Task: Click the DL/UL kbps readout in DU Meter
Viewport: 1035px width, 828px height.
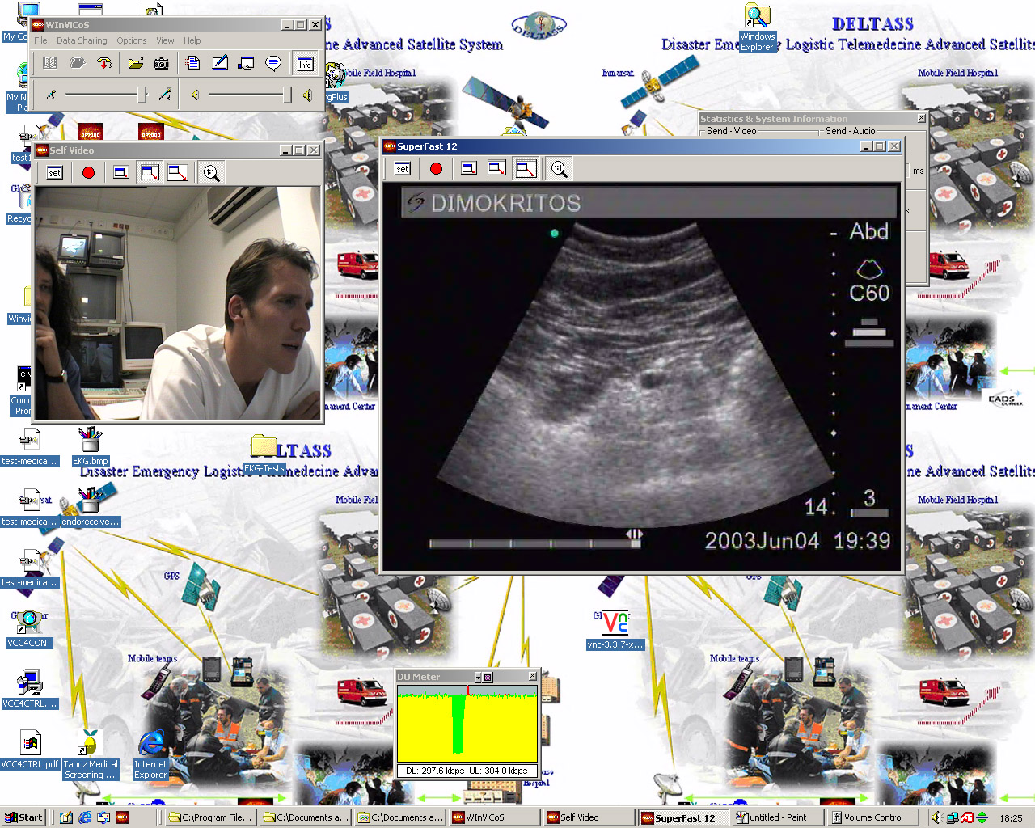Action: (467, 771)
